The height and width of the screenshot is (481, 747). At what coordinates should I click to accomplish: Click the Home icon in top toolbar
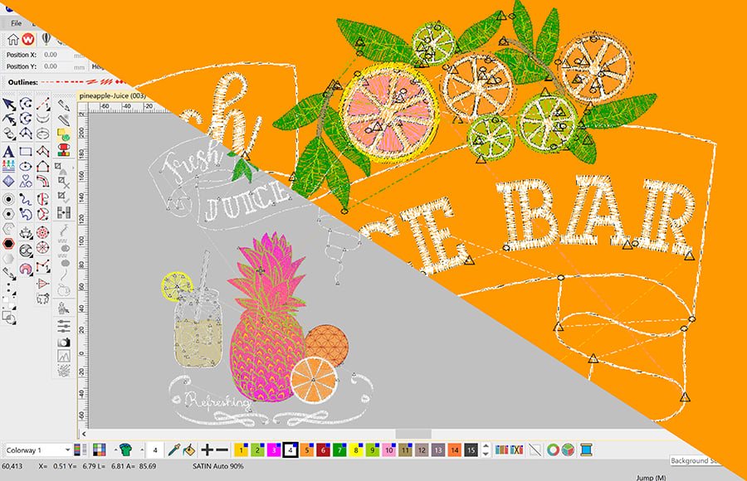tap(12, 39)
